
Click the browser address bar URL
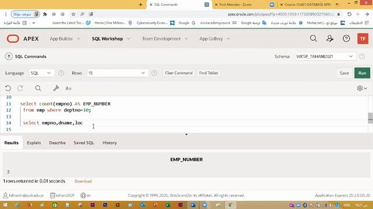coord(281,14)
